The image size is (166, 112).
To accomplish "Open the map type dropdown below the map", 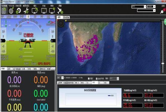I will 60,78.
